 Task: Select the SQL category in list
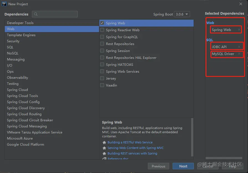[x=52, y=47]
